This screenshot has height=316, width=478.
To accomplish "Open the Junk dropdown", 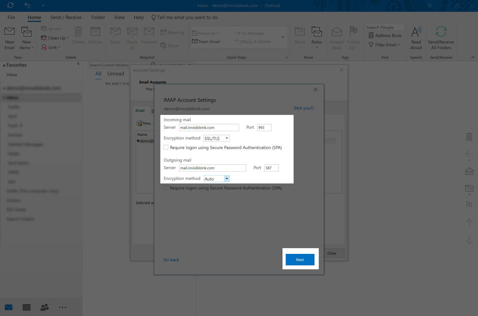I will [x=51, y=47].
